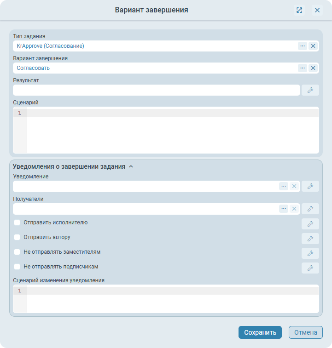Clear the Тип задания field value
This screenshot has height=348, width=332.
point(313,46)
